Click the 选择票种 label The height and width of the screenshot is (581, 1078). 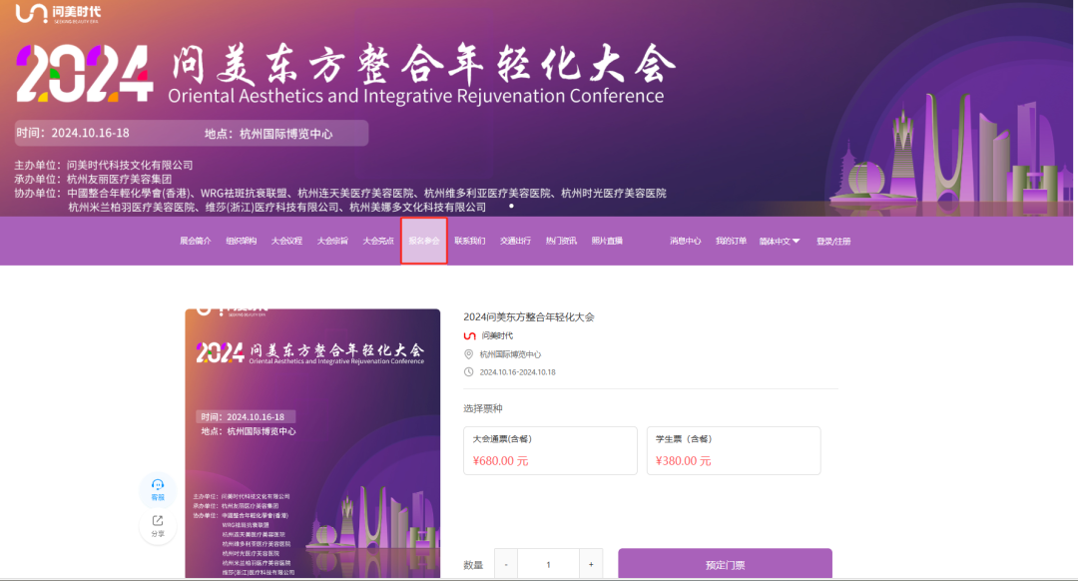(x=483, y=408)
